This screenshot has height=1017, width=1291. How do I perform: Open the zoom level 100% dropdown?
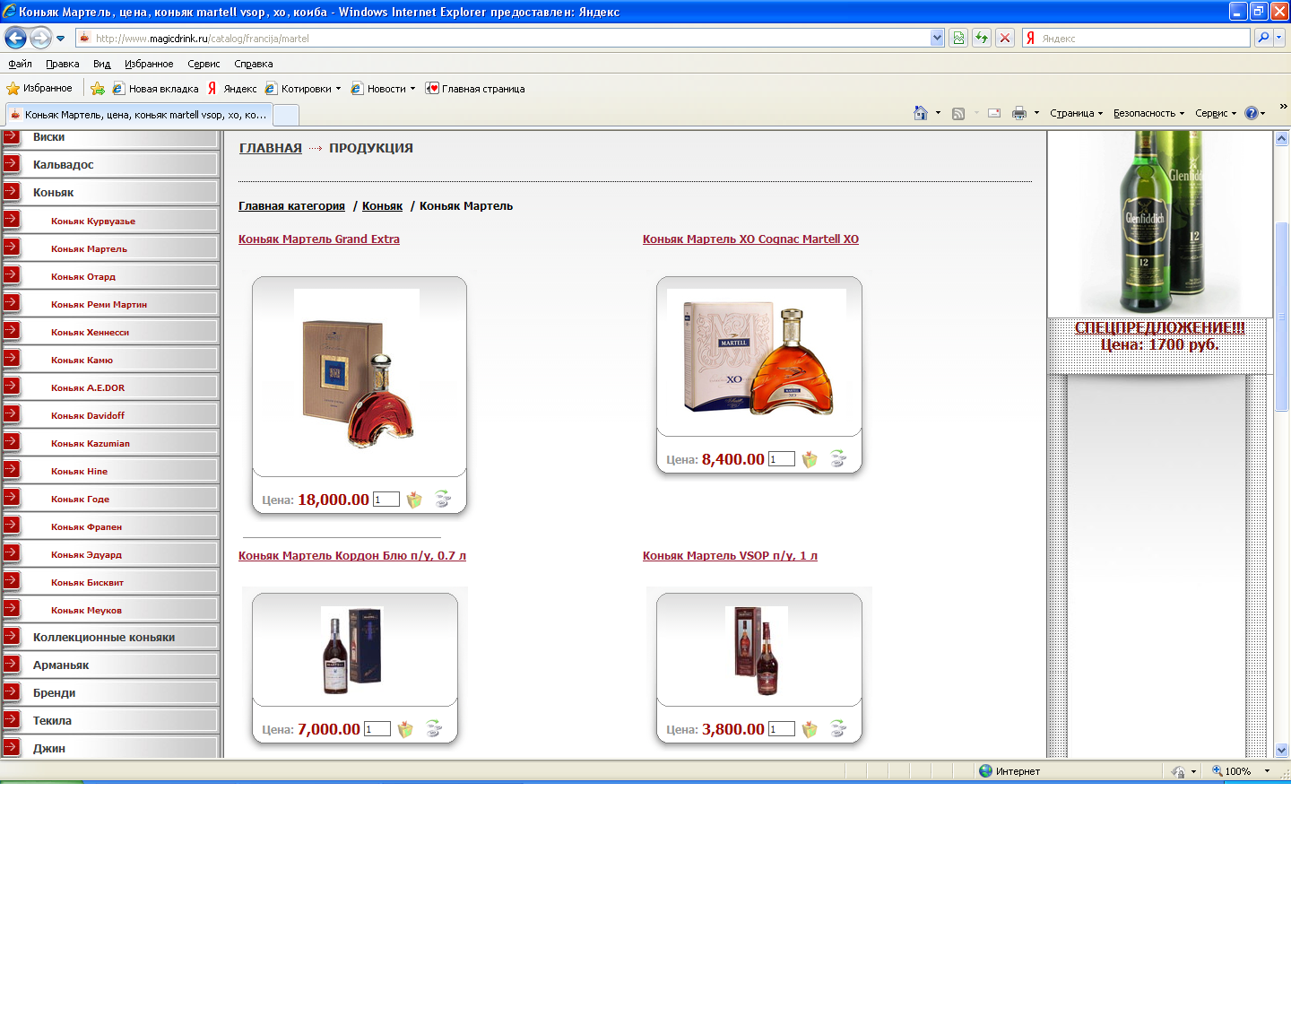(1267, 771)
